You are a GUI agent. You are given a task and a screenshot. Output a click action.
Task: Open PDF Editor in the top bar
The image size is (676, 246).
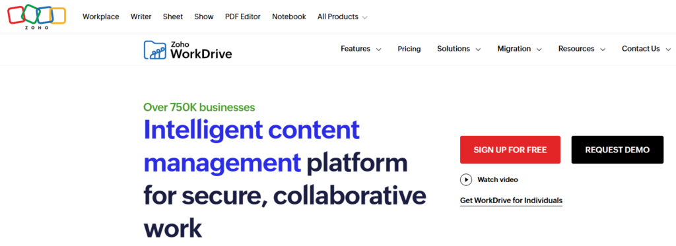(x=243, y=16)
